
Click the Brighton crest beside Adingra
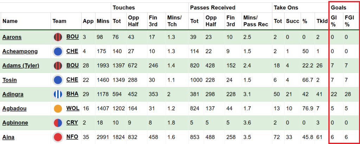[x=58, y=94]
